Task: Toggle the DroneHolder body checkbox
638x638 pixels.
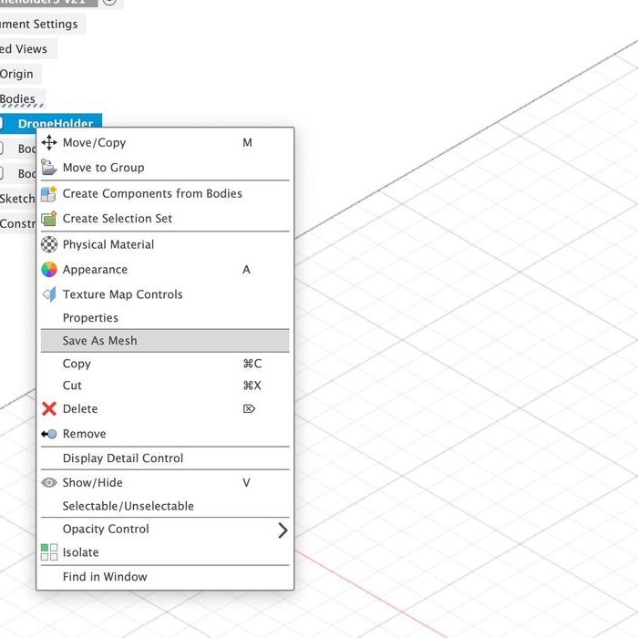Action: pyautogui.click(x=2, y=124)
